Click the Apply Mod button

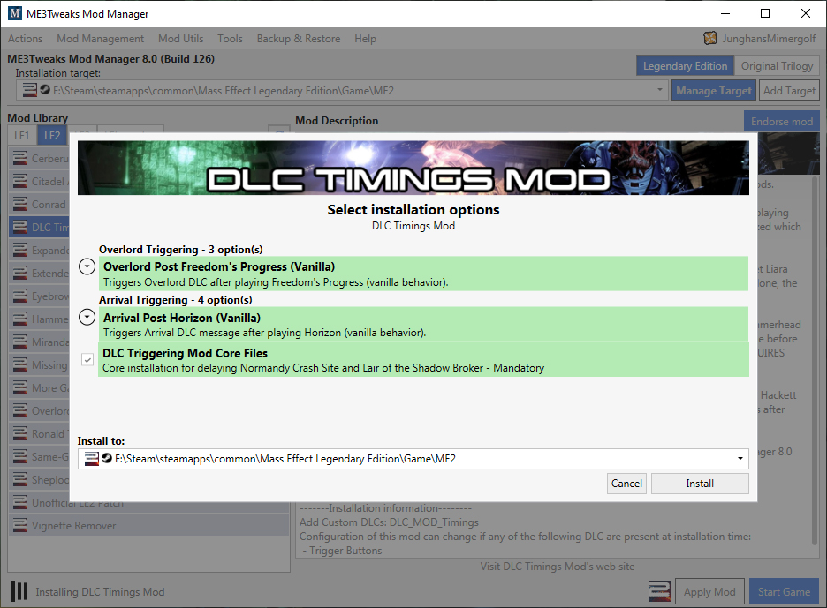(709, 591)
